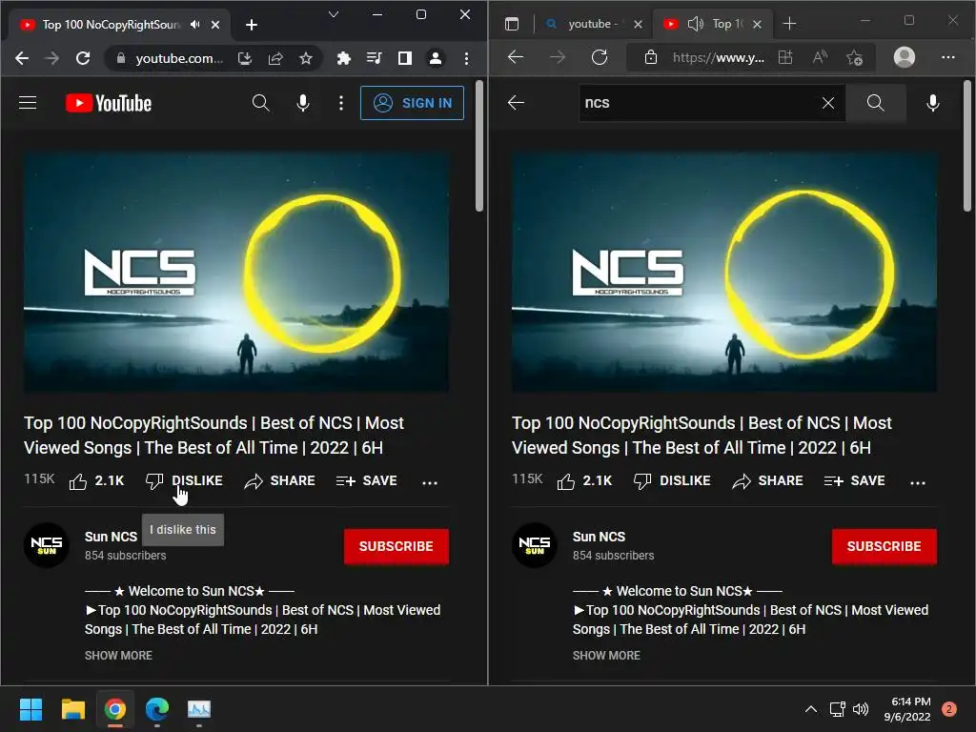Mute the YouTube tab audio in Edge
This screenshot has width=976, height=732.
click(x=695, y=24)
